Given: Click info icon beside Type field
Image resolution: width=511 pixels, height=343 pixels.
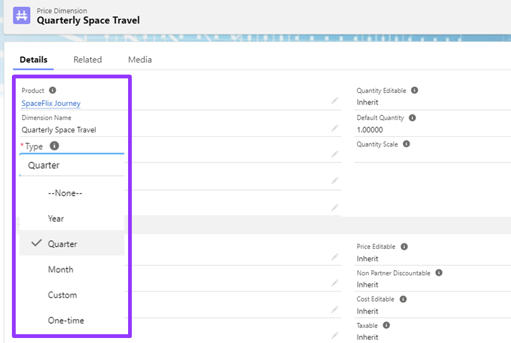Looking at the screenshot, I should (55, 146).
